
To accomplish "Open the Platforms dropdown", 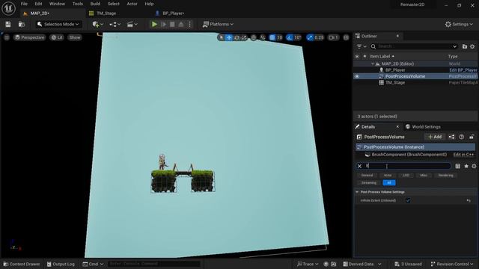I will click(218, 24).
